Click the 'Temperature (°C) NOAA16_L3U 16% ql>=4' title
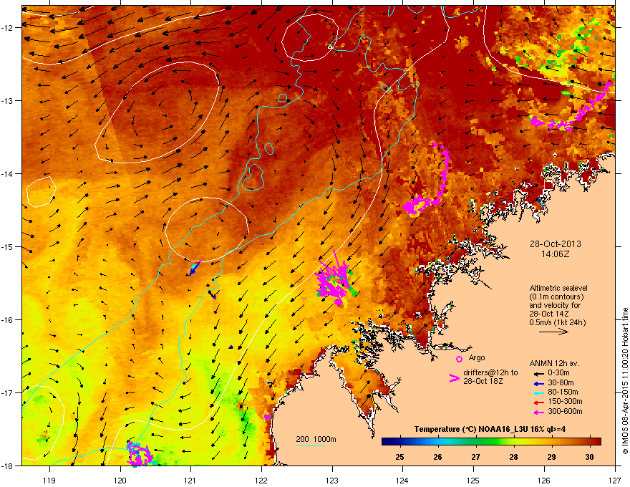630x487 pixels. (490, 429)
